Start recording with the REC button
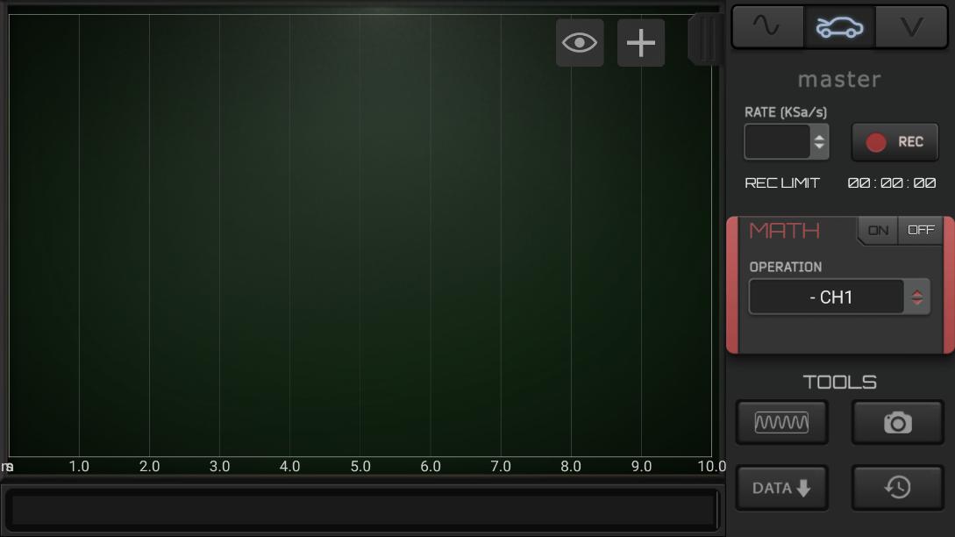955x537 pixels. tap(894, 142)
